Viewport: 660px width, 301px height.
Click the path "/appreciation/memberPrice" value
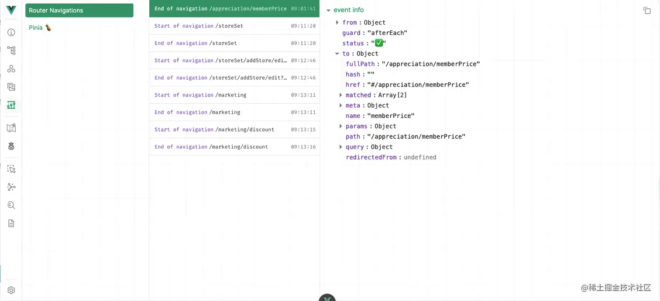[x=416, y=136]
